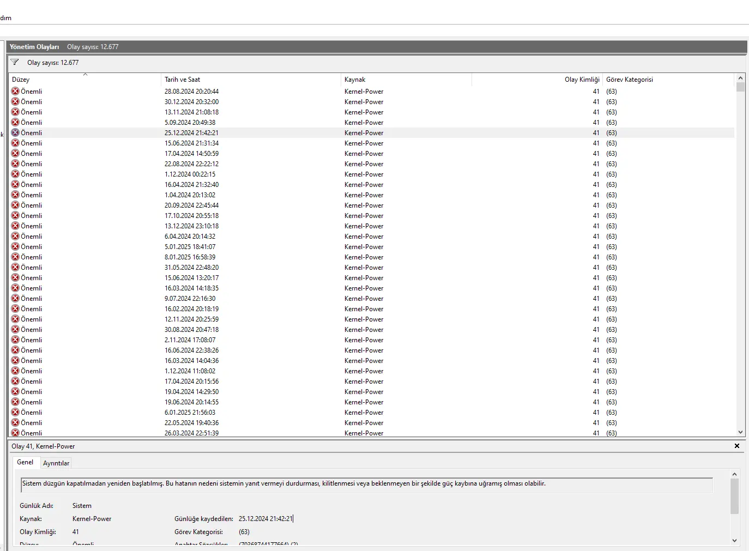Click the error icon on the 16.04.2024 21:32:40 row

point(15,184)
